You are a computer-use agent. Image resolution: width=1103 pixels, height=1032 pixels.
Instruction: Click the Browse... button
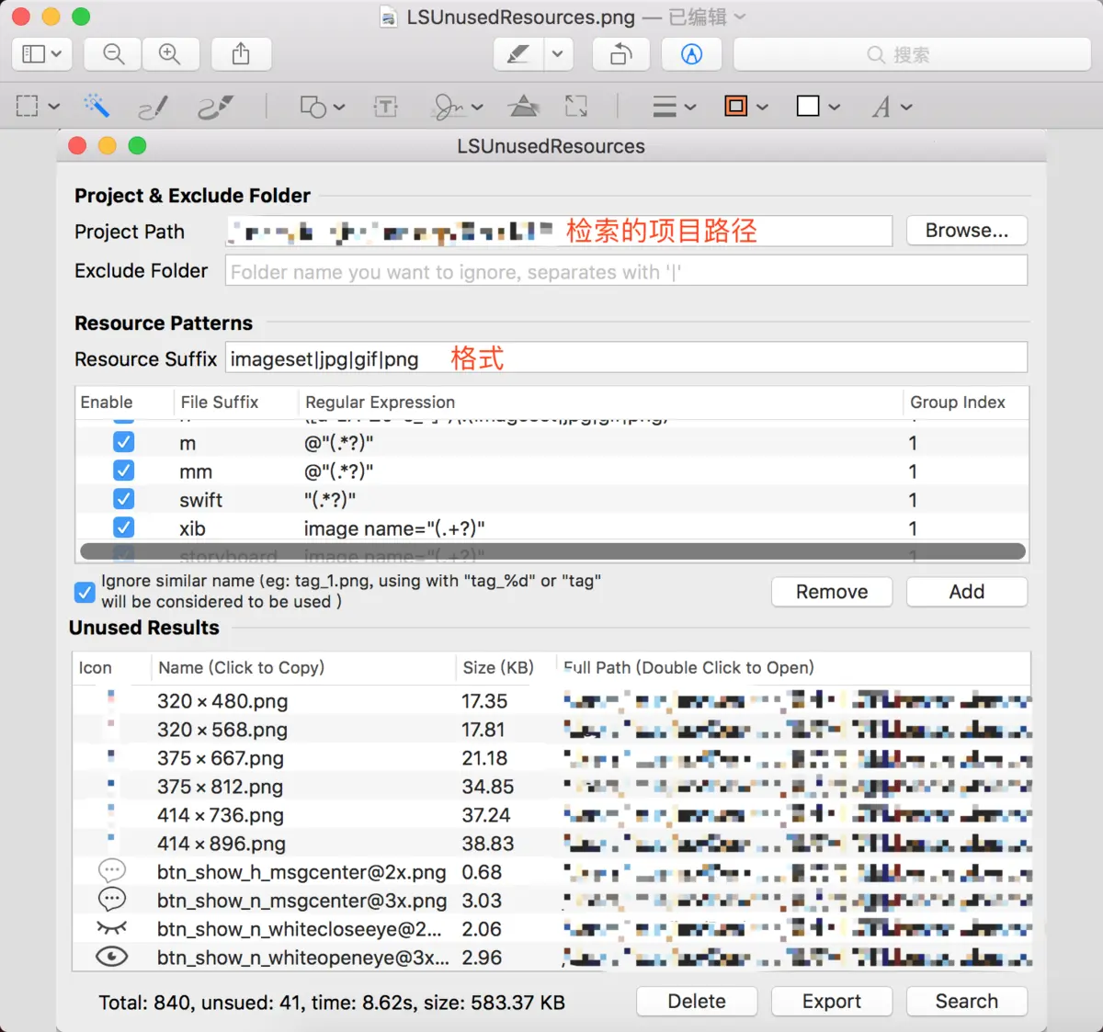coord(967,231)
